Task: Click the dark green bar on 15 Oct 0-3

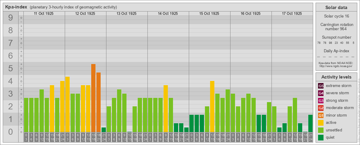Action: point(192,123)
